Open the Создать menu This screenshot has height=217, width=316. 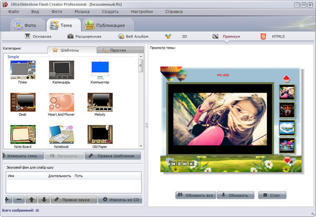tap(110, 12)
